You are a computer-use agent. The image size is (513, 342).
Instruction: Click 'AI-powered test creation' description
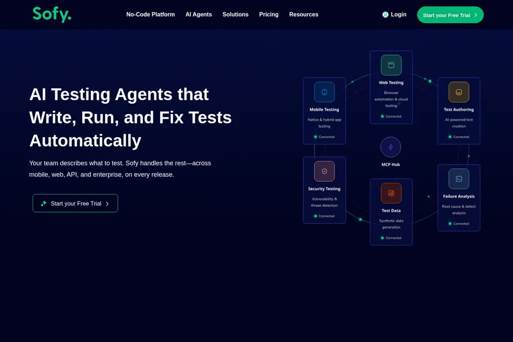[458, 123]
